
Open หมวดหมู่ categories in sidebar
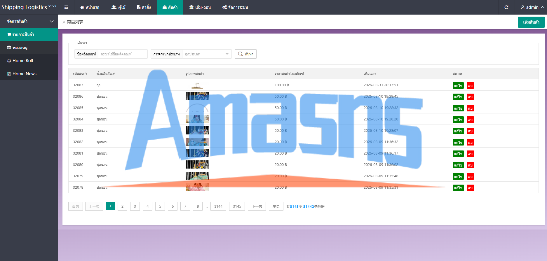click(x=29, y=48)
